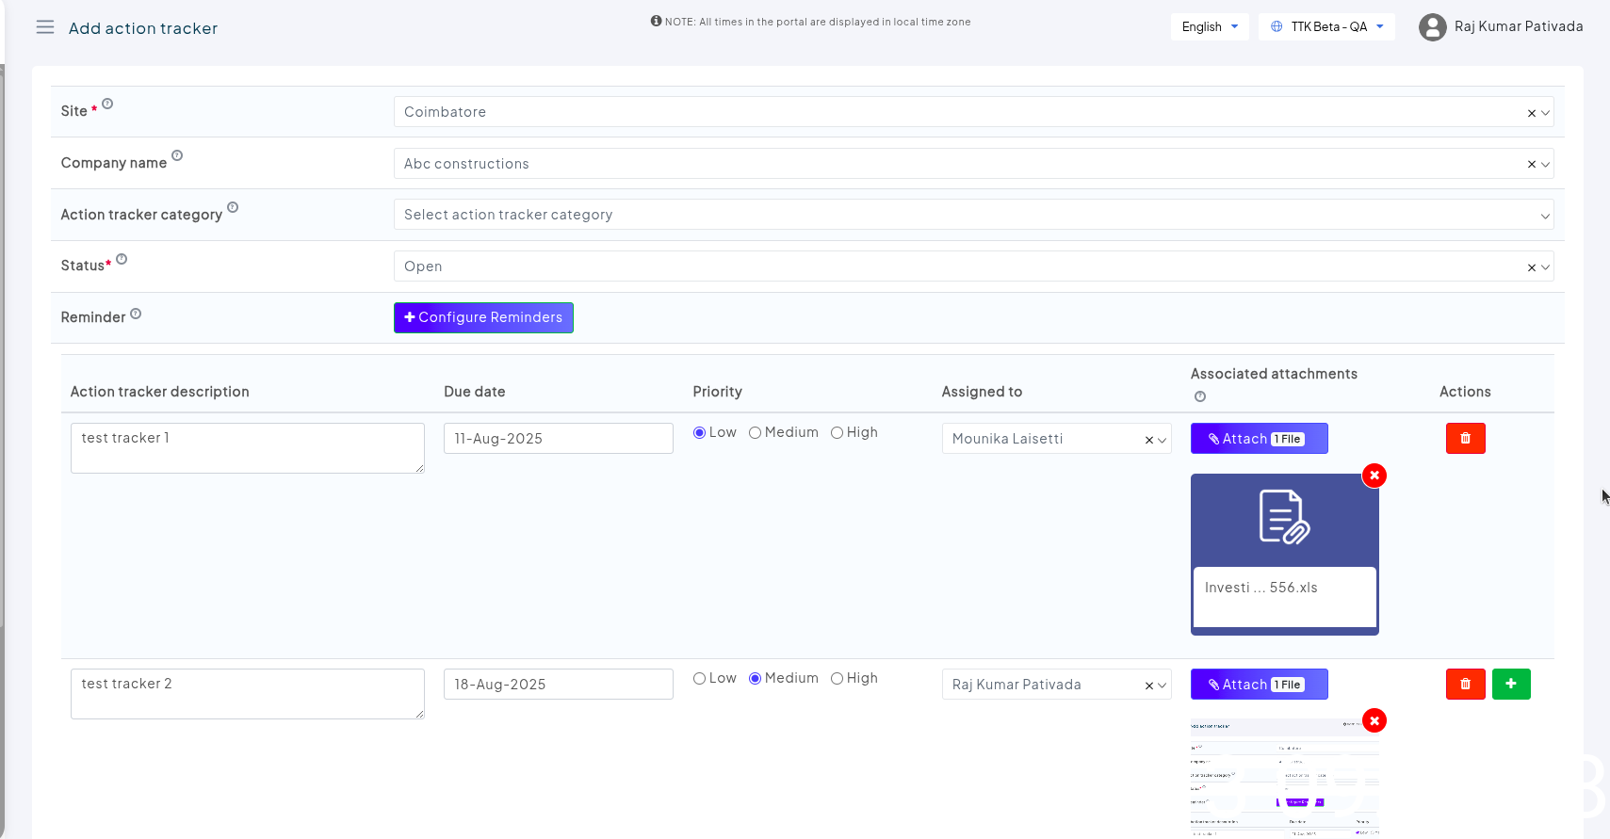Click the 11-Aug-2025 due date field
This screenshot has width=1610, height=839.
tap(558, 439)
